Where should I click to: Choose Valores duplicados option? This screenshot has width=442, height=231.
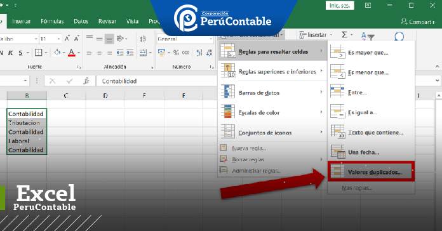coord(371,171)
